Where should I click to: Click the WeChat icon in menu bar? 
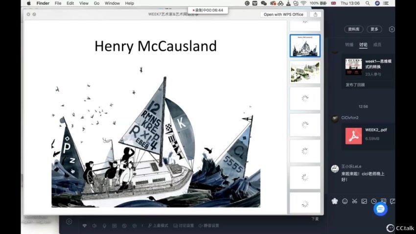pos(263,3)
